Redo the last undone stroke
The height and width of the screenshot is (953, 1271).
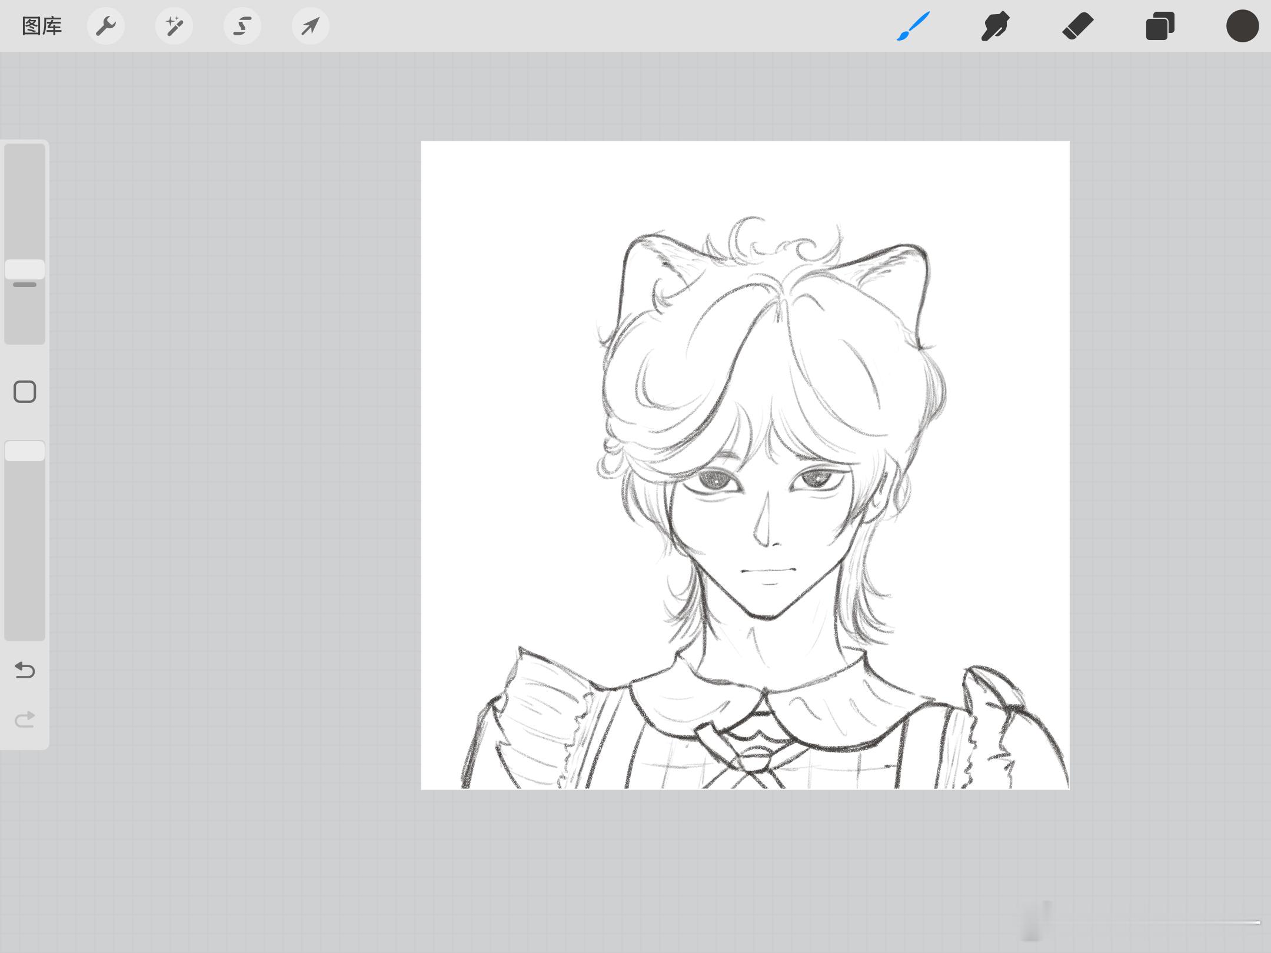pyautogui.click(x=25, y=719)
